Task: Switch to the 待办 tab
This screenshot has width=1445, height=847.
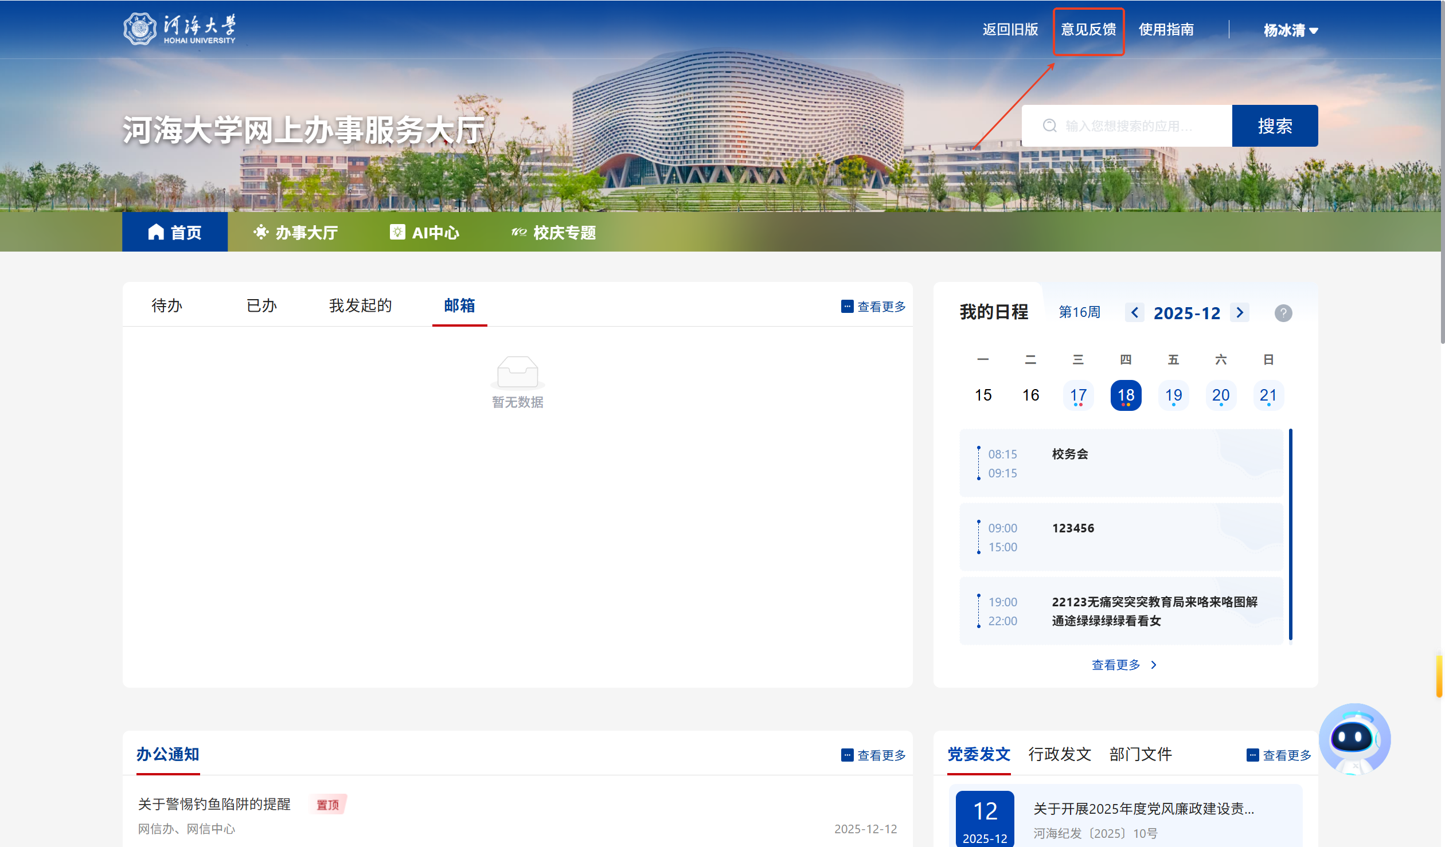Action: click(167, 305)
